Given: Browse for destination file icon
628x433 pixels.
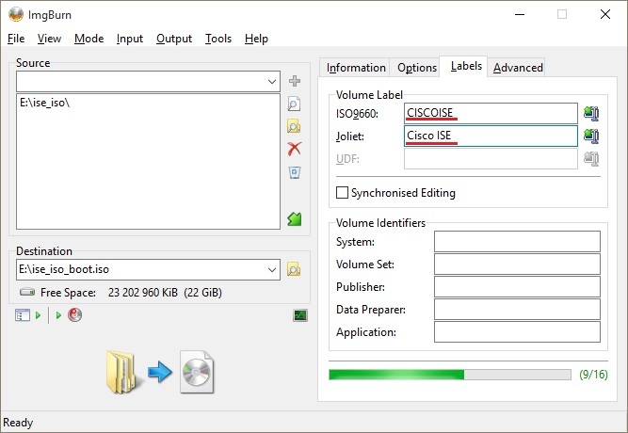Looking at the screenshot, I should point(294,269).
